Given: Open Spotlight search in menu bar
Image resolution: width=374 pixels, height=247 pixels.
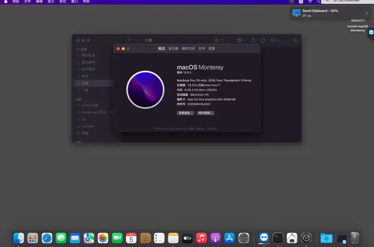Looking at the screenshot, I should pyautogui.click(x=318, y=2).
